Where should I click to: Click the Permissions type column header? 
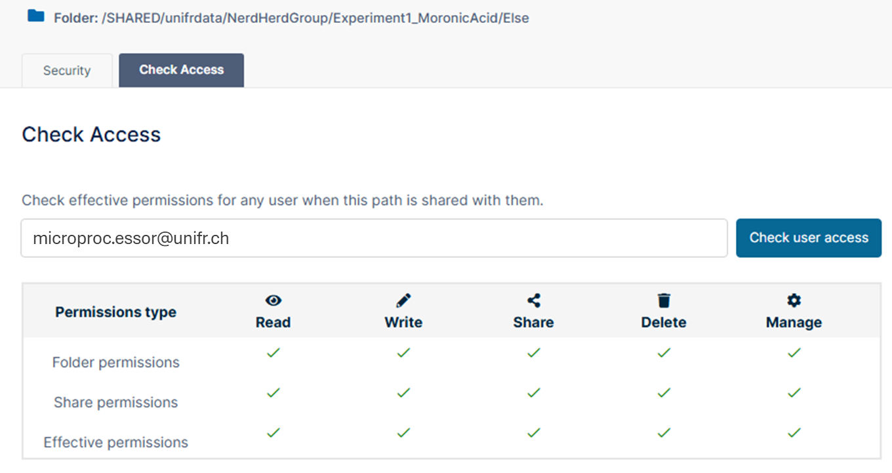116,312
